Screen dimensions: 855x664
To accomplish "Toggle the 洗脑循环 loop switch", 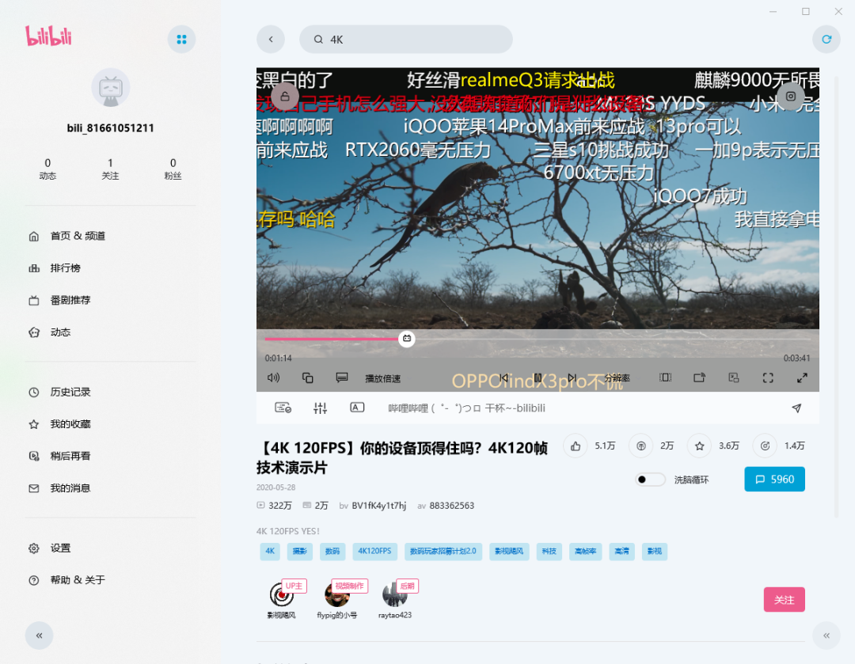I will [650, 480].
